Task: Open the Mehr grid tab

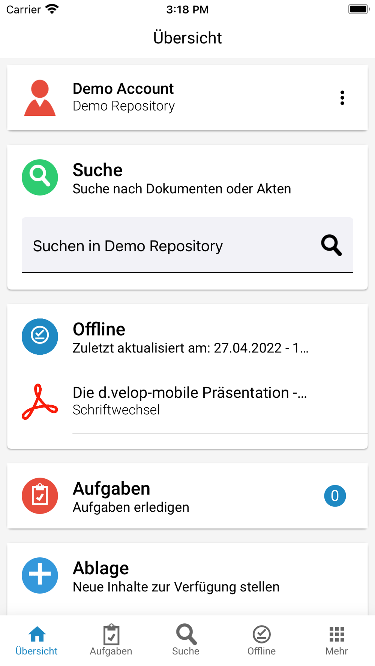Action: pos(337,640)
